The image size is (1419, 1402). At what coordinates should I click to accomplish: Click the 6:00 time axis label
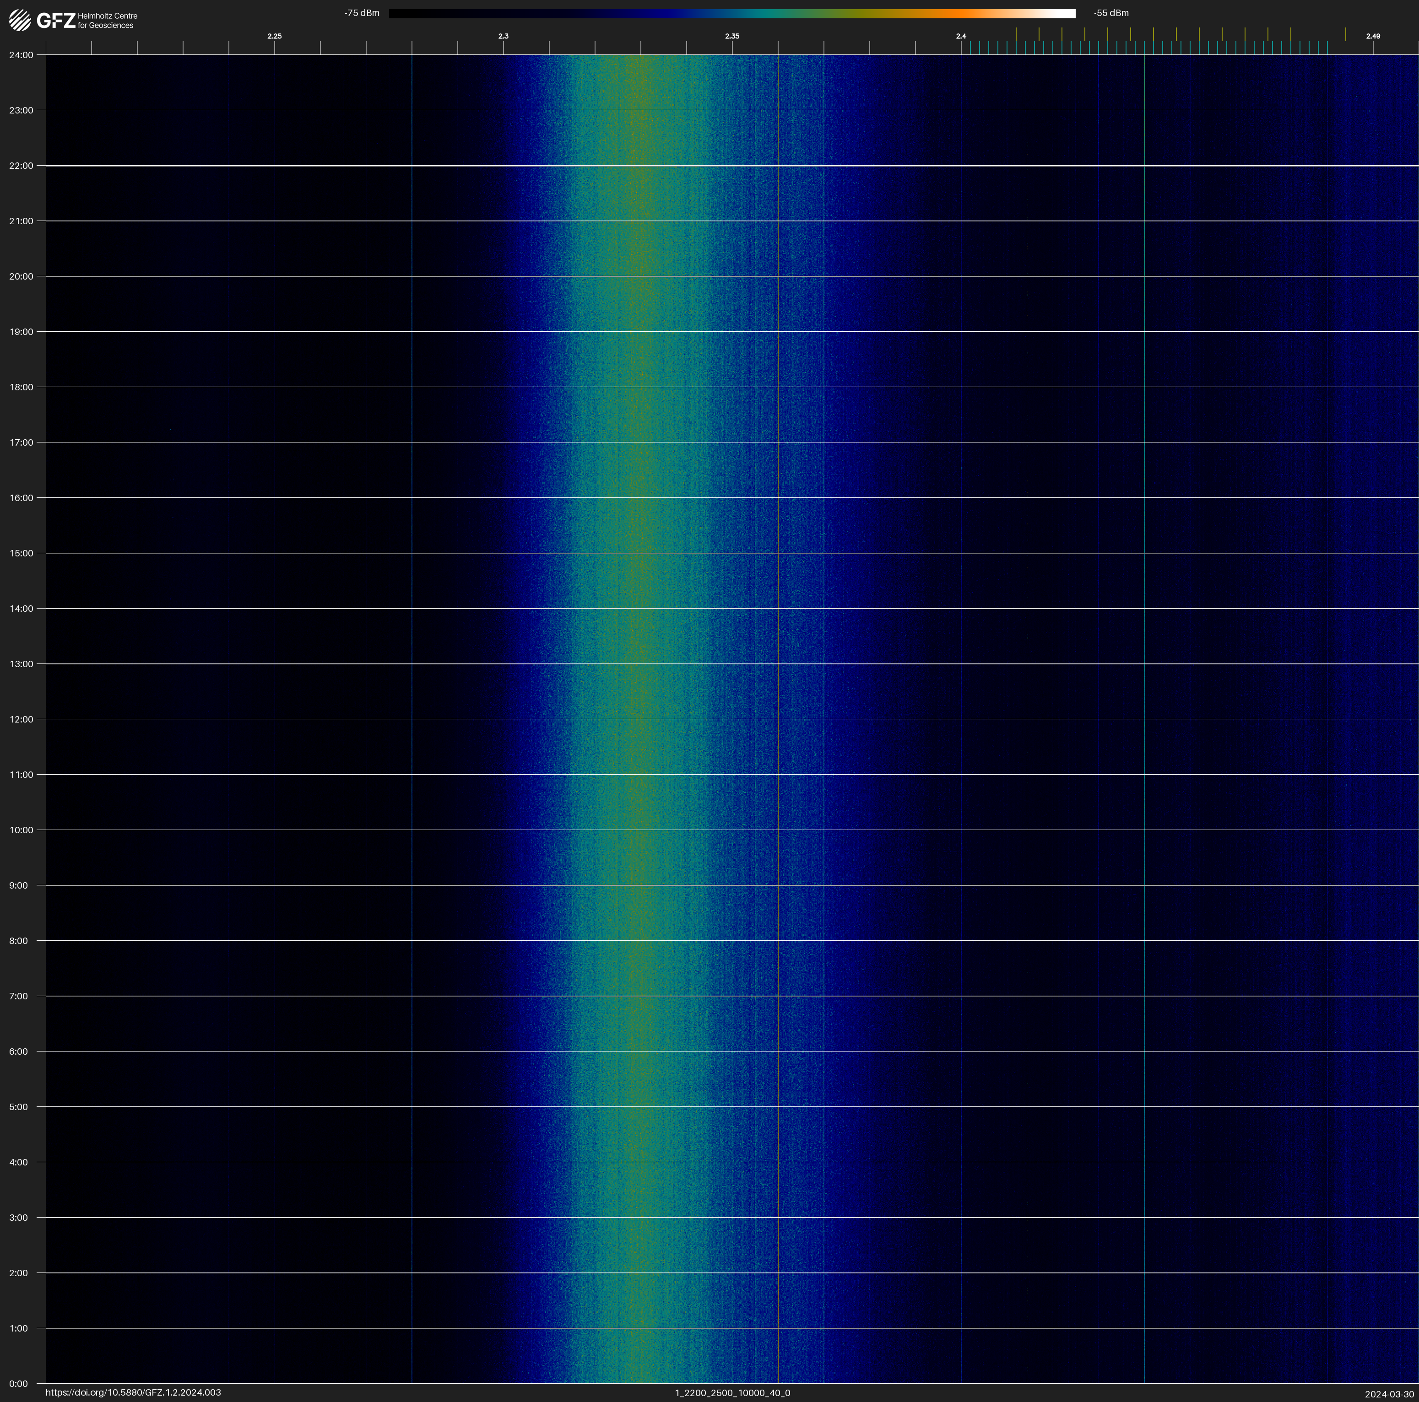pos(19,1051)
